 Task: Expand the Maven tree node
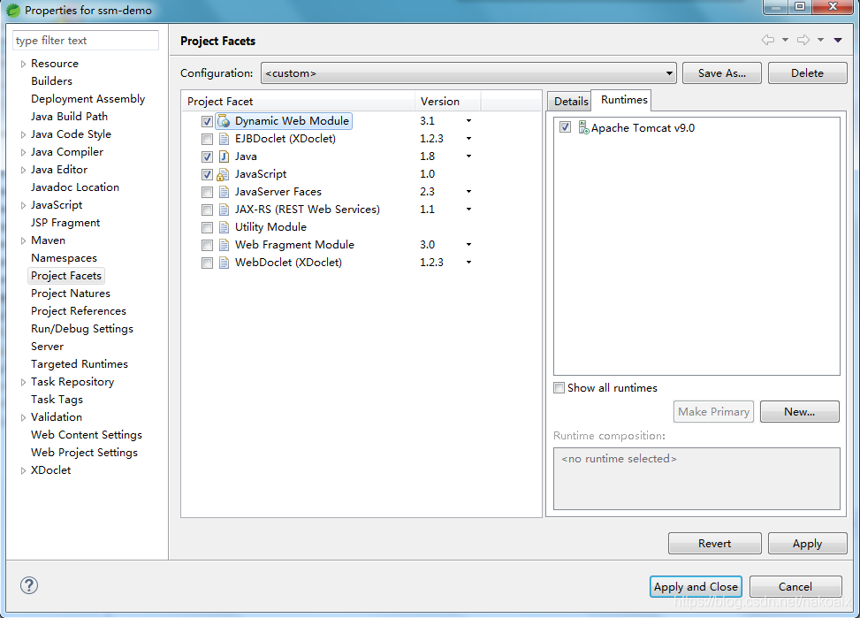pos(23,240)
